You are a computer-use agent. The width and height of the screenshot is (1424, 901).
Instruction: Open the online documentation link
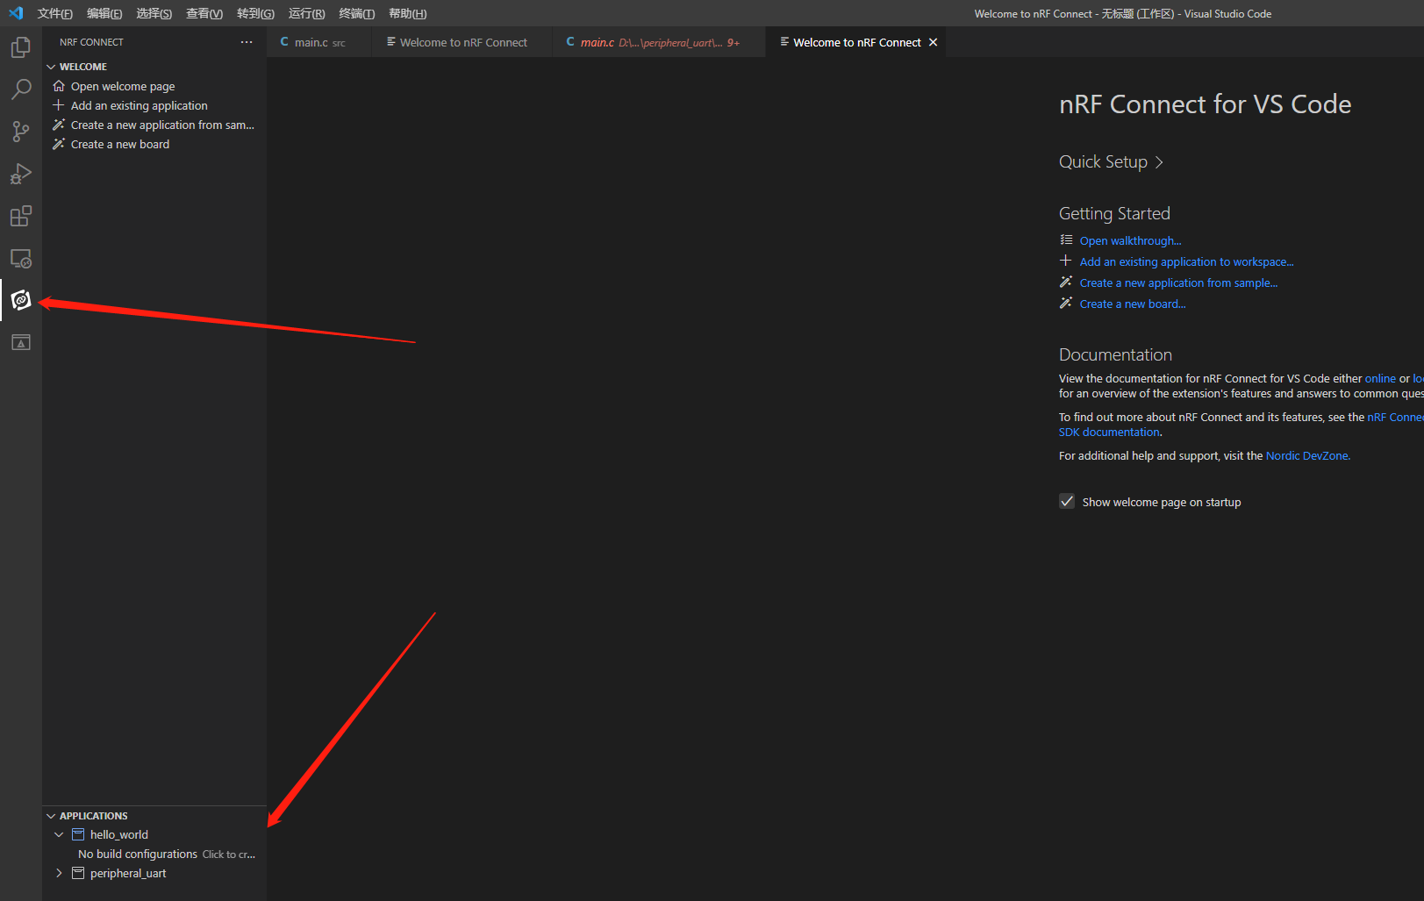pyautogui.click(x=1380, y=378)
